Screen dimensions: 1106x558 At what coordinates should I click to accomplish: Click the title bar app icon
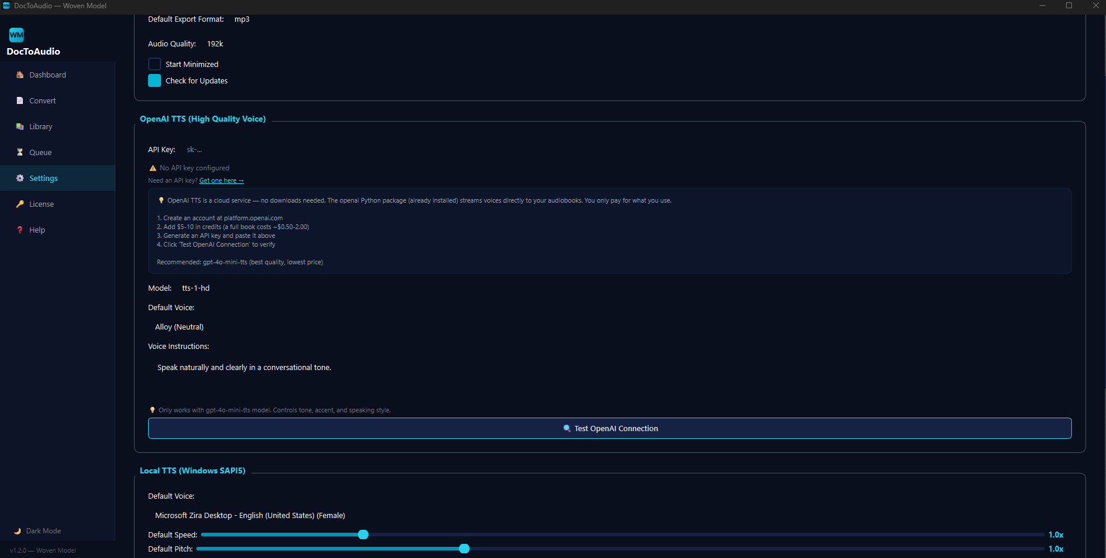6,5
